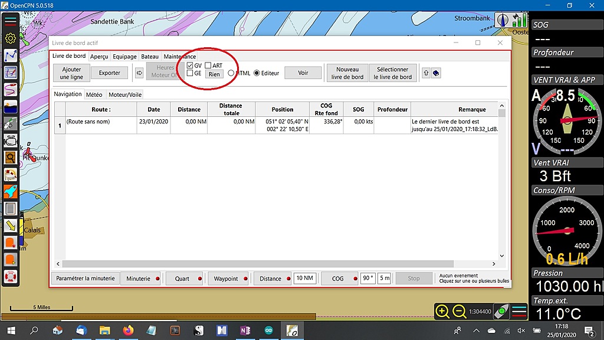Click the orange icon with green arrow

(11, 260)
